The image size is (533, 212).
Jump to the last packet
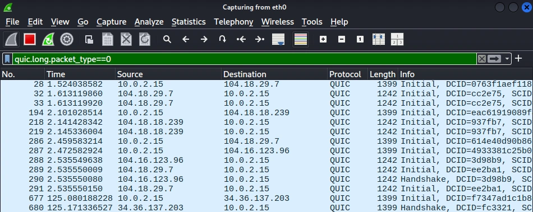click(x=259, y=40)
